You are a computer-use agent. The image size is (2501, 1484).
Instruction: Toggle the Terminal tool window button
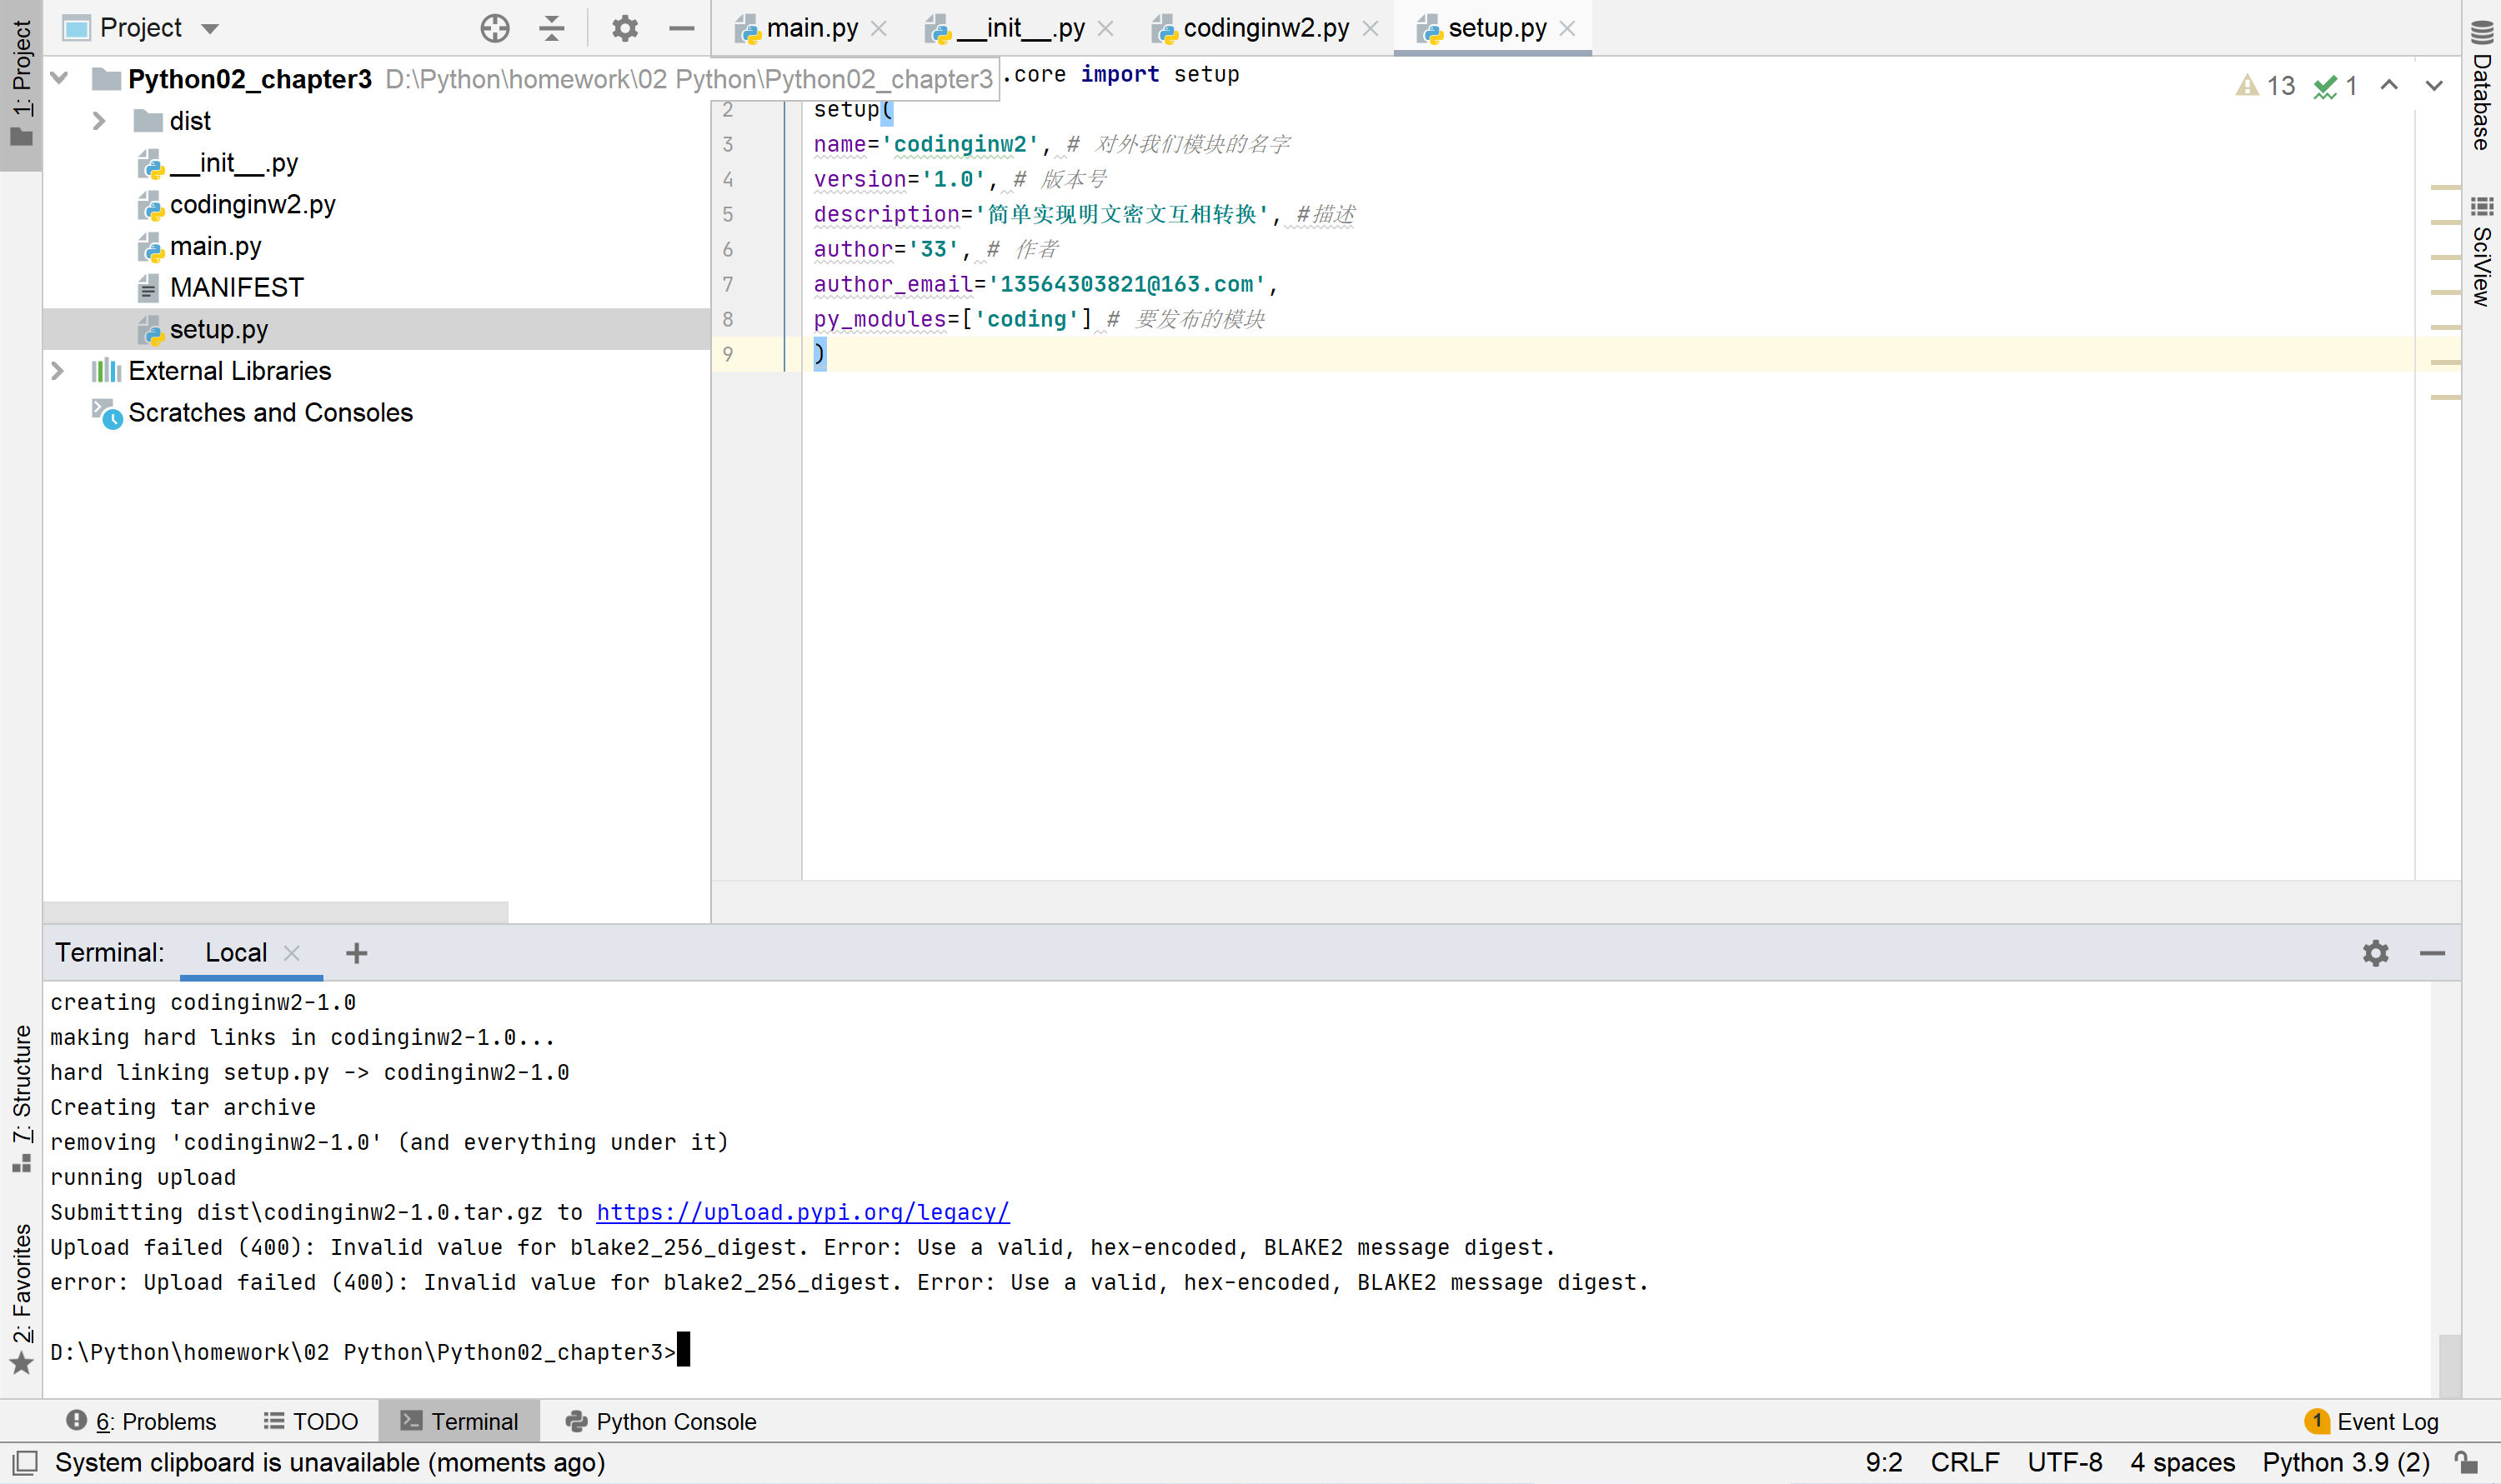pyautogui.click(x=459, y=1421)
